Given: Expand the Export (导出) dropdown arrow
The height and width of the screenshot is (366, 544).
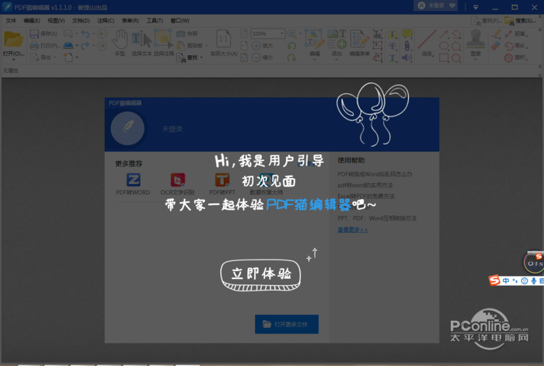Looking at the screenshot, I should (55, 58).
